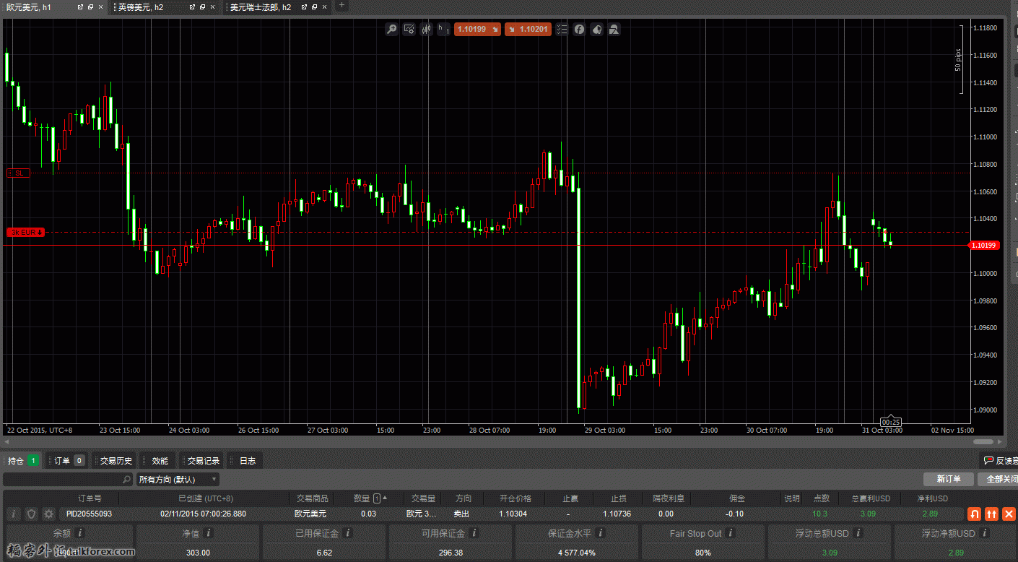Click the shield protection icon for PID20555093
Image resolution: width=1018 pixels, height=562 pixels.
pyautogui.click(x=31, y=514)
